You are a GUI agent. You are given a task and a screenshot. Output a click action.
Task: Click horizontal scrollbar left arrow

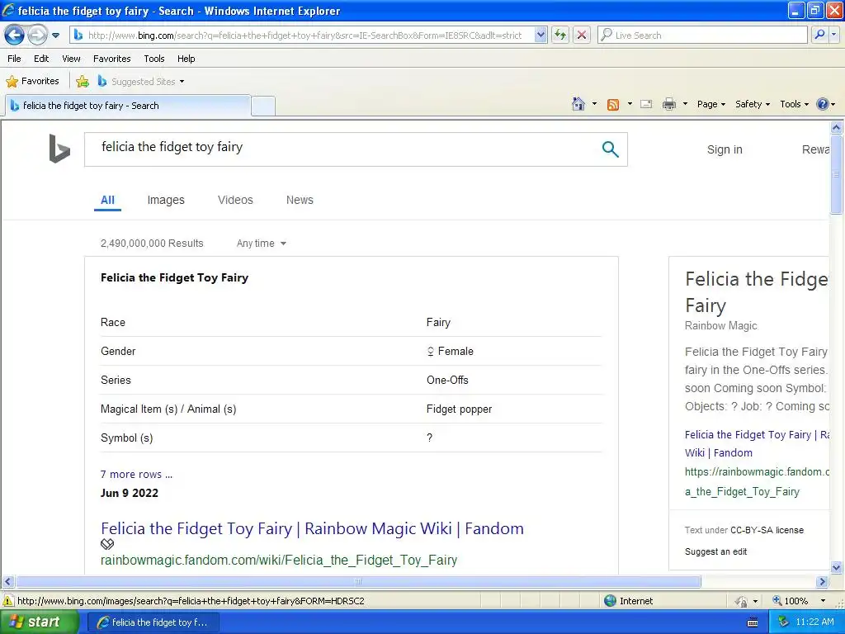pos(7,582)
